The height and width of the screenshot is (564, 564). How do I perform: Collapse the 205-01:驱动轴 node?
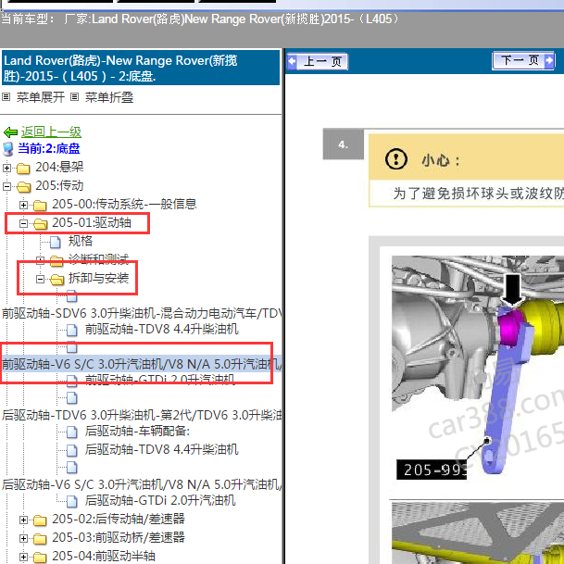point(23,224)
